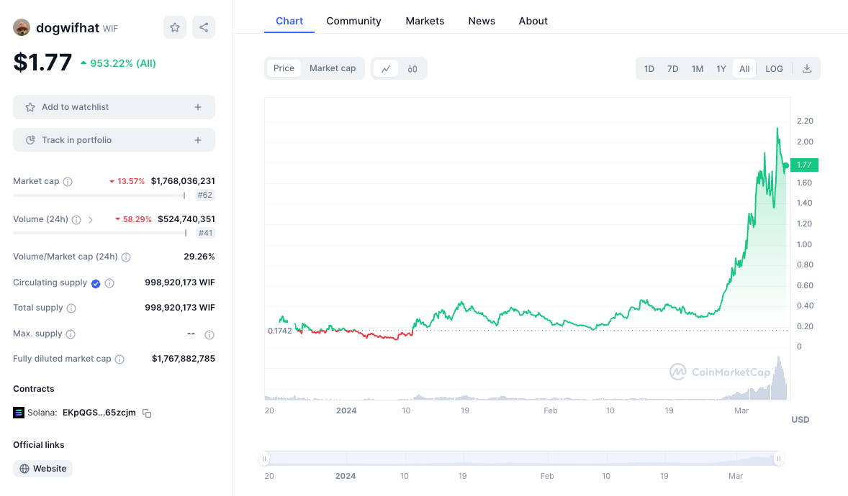The width and height of the screenshot is (848, 496).
Task: Switch to line chart view
Action: (x=386, y=68)
